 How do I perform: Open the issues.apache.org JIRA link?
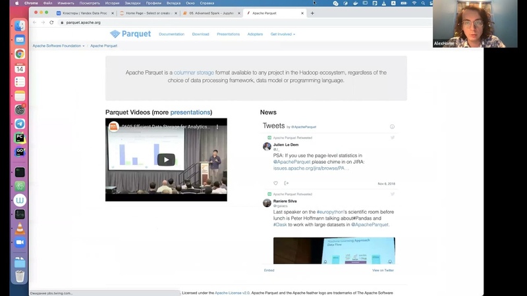311,168
